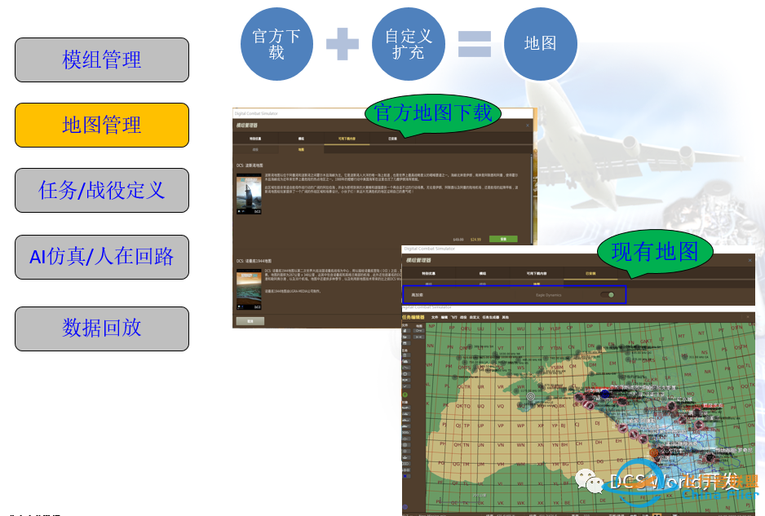Switch to the 已安装 tab in module manager
Image resolution: width=765 pixels, height=516 pixels.
[x=590, y=273]
